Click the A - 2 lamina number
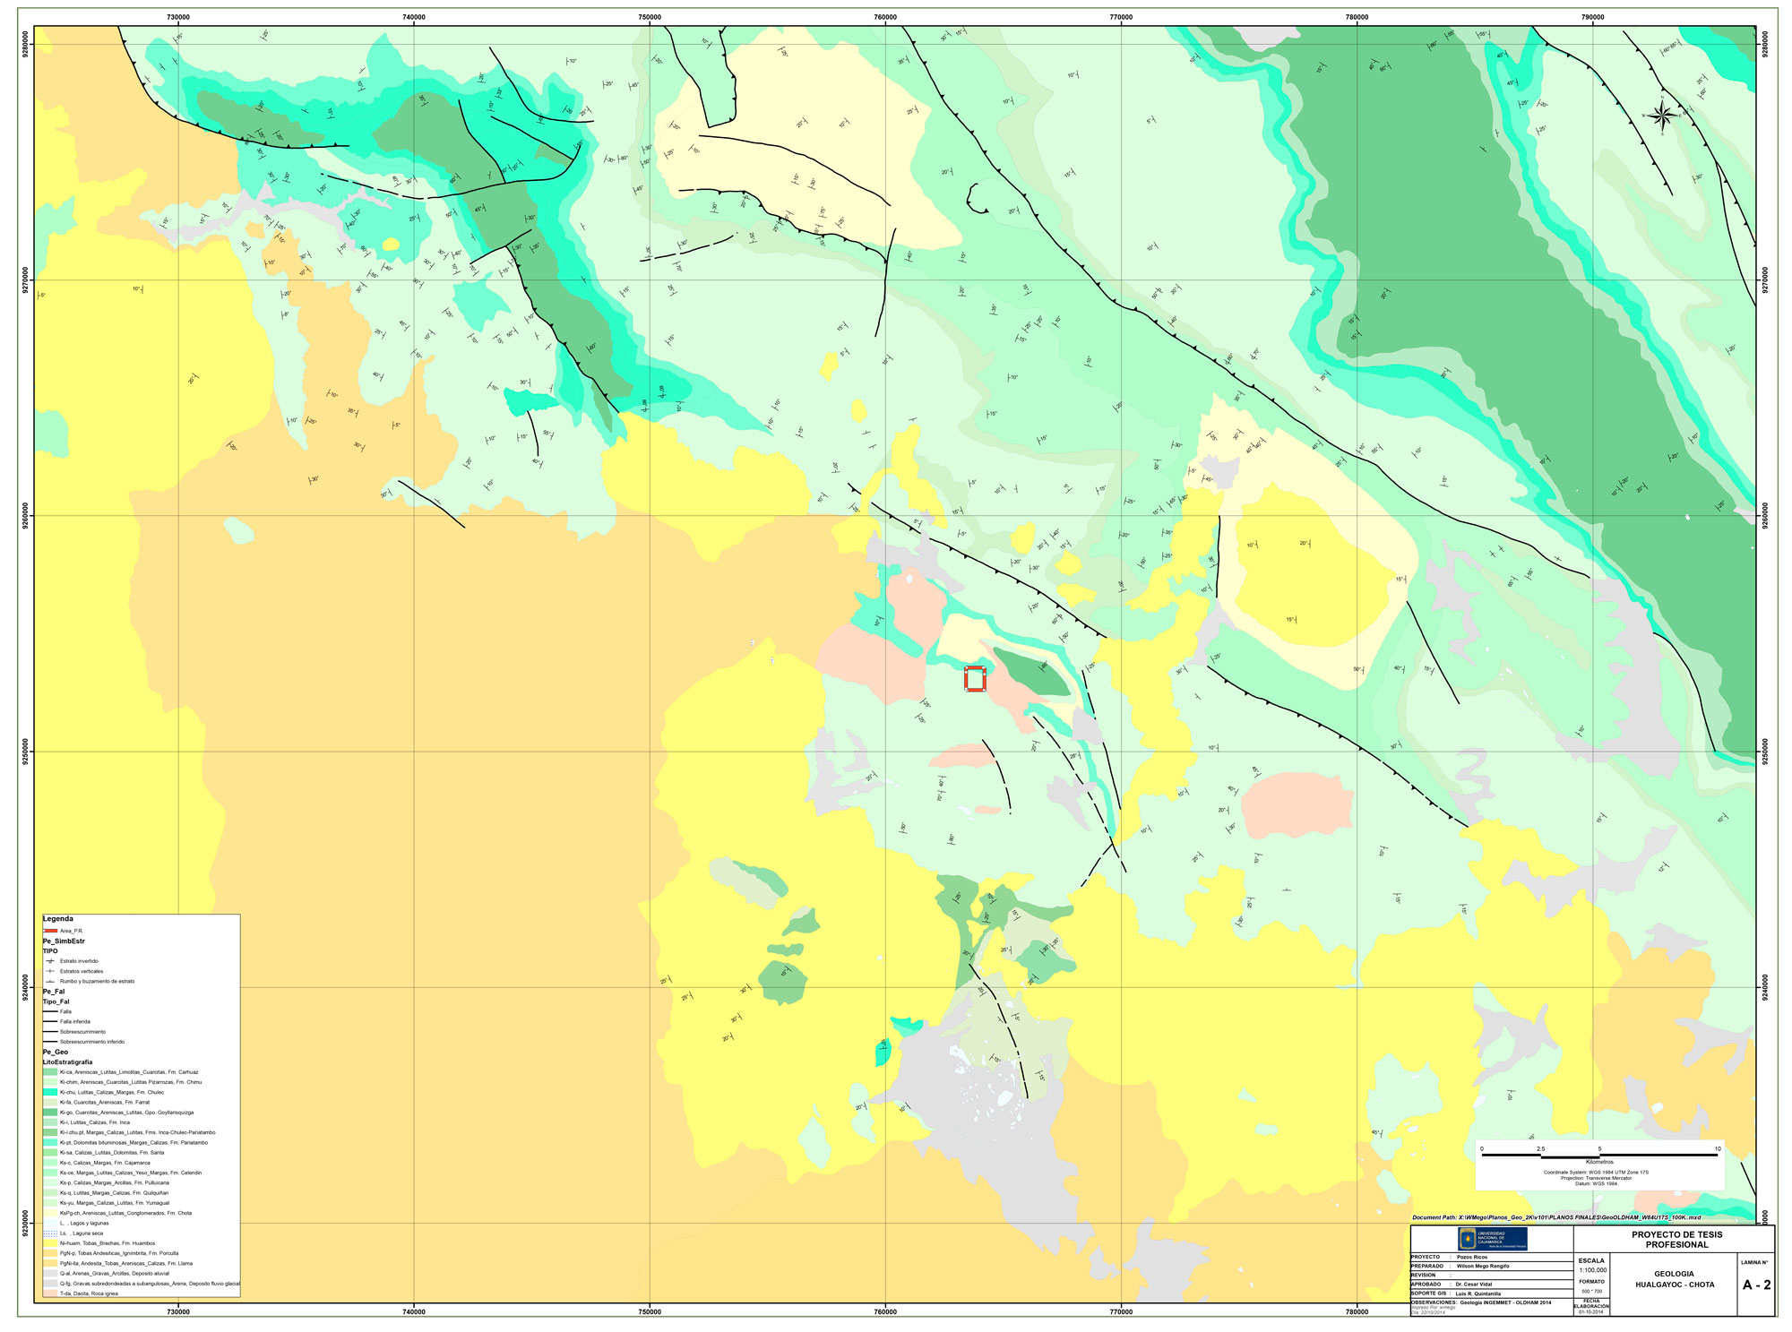This screenshot has width=1792, height=1332. pyautogui.click(x=1756, y=1285)
